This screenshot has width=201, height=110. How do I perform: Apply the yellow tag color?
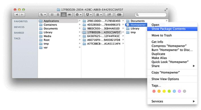164,91
